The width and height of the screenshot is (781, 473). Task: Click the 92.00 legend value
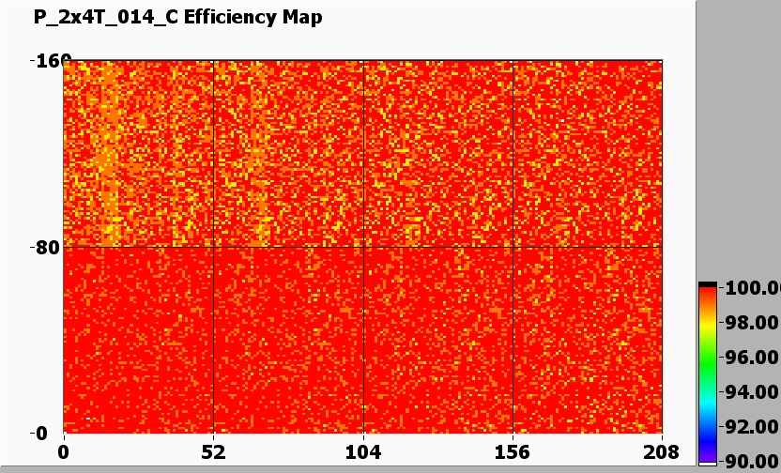[x=751, y=427]
